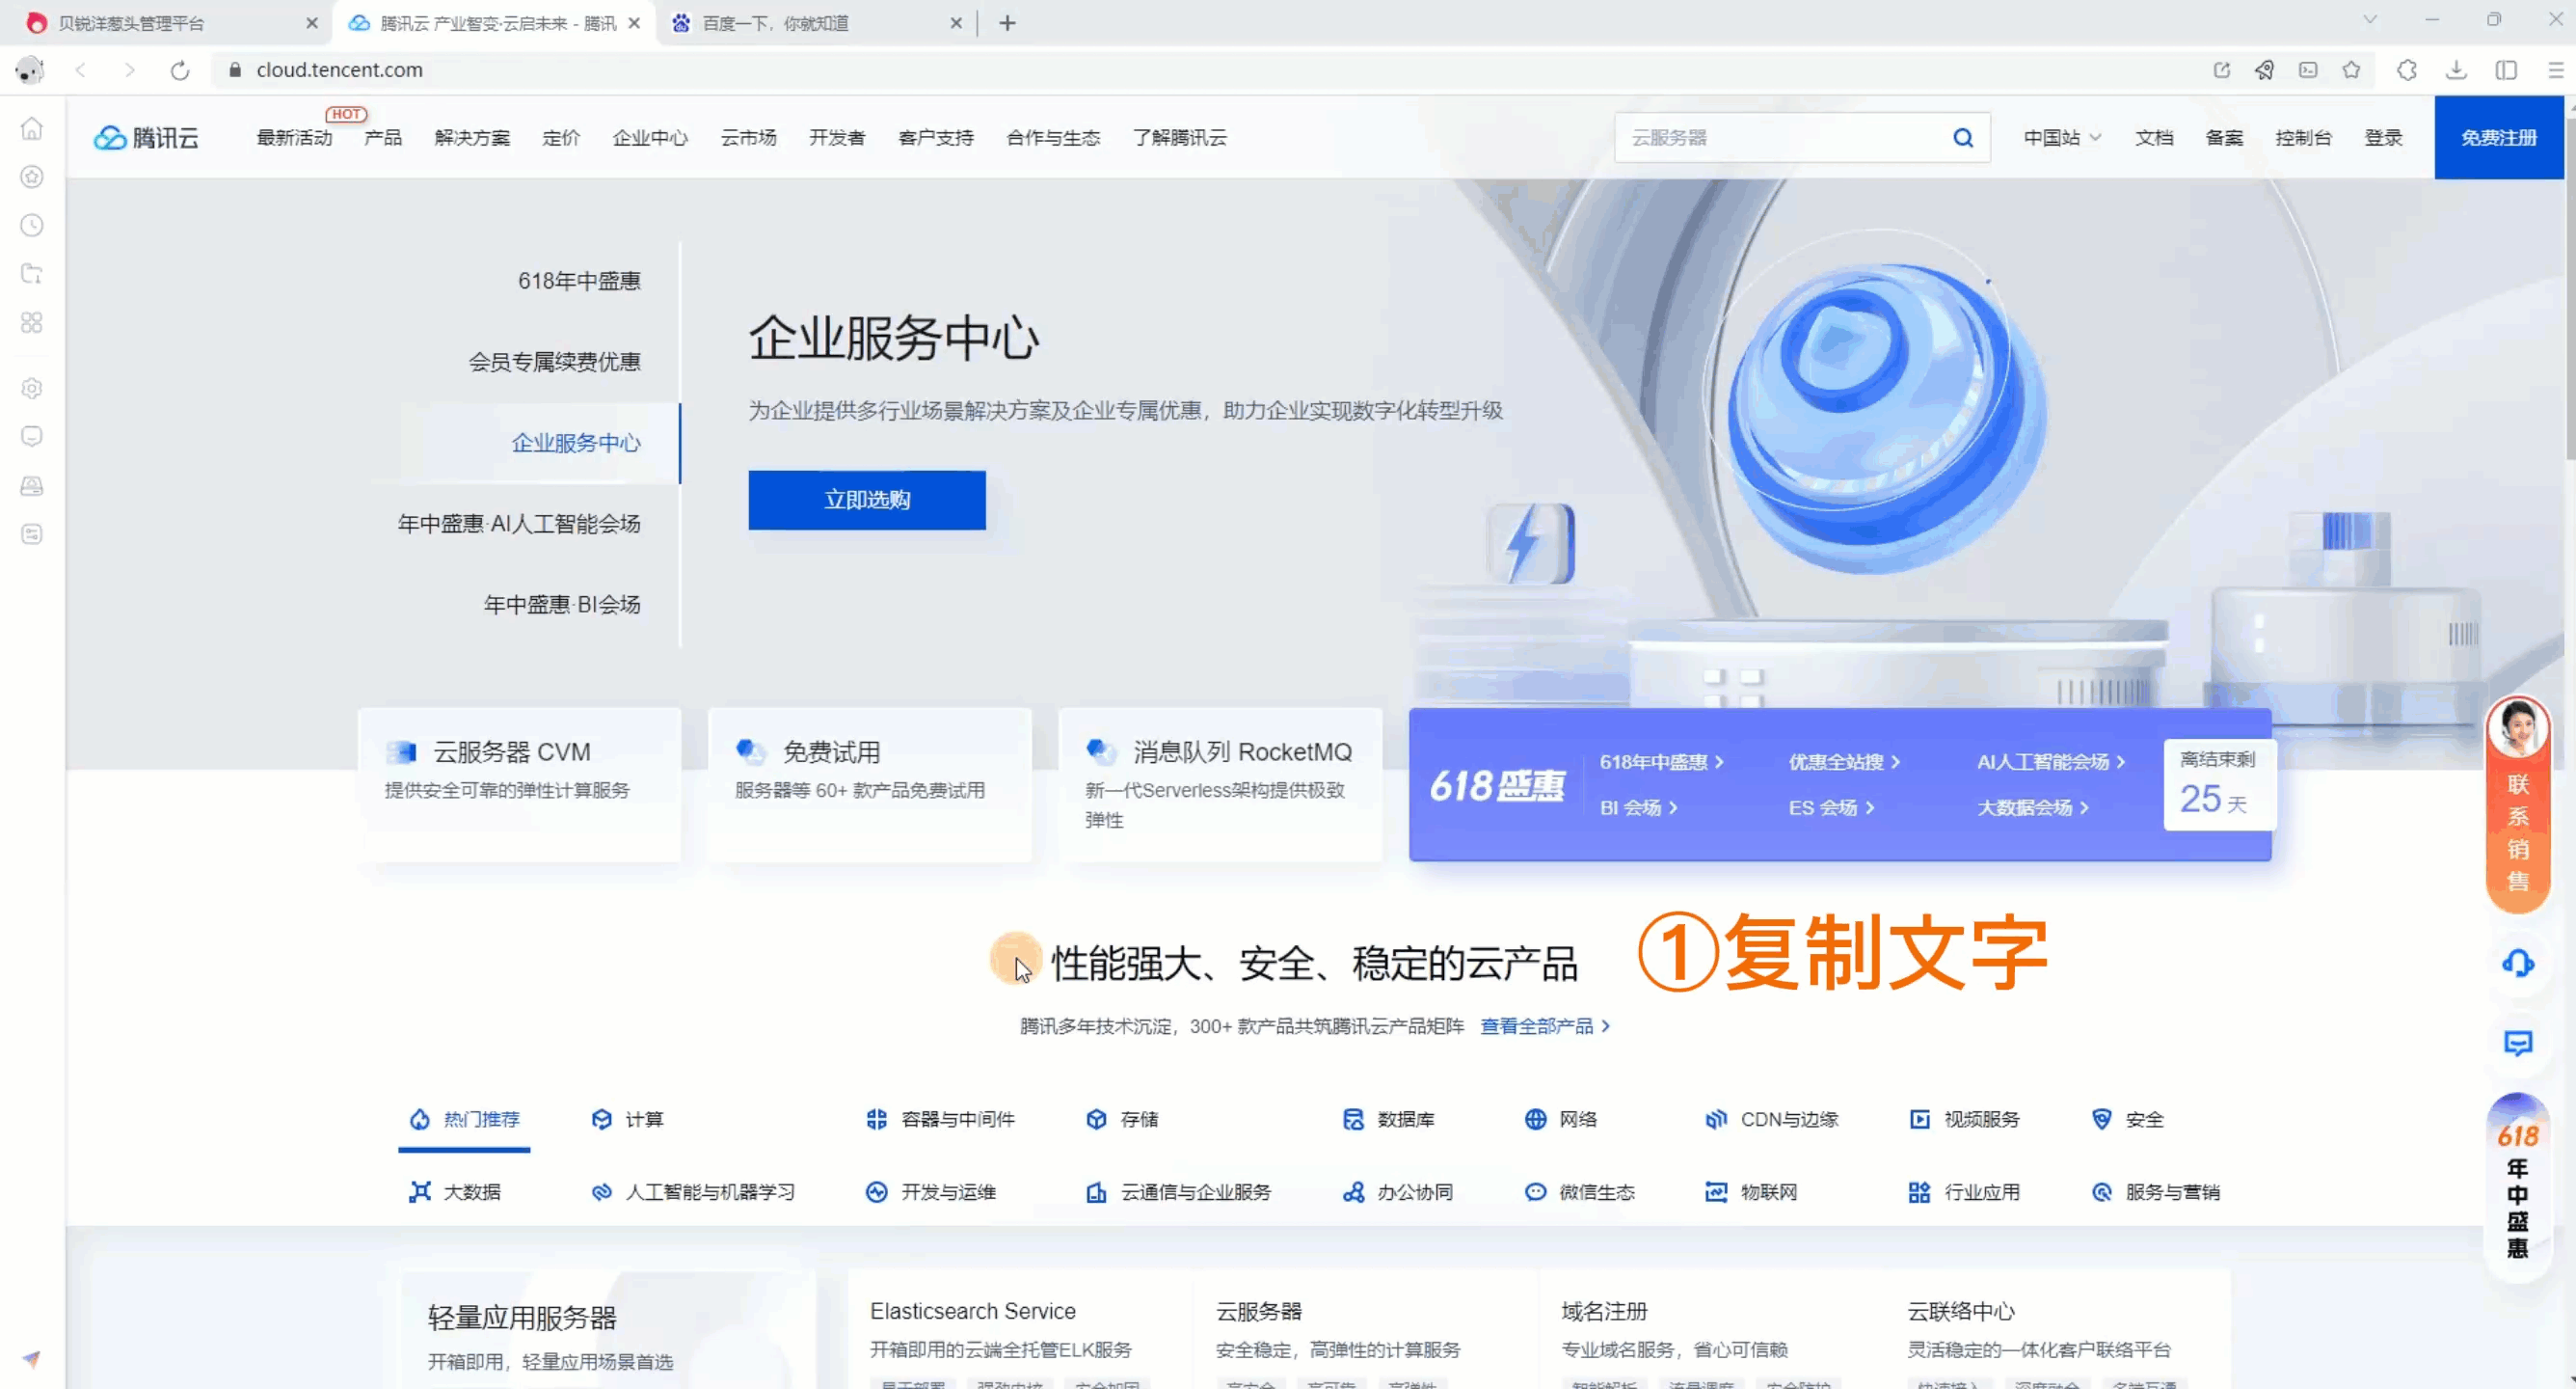Click the 立即选购 button
The image size is (2576, 1389).
click(866, 500)
